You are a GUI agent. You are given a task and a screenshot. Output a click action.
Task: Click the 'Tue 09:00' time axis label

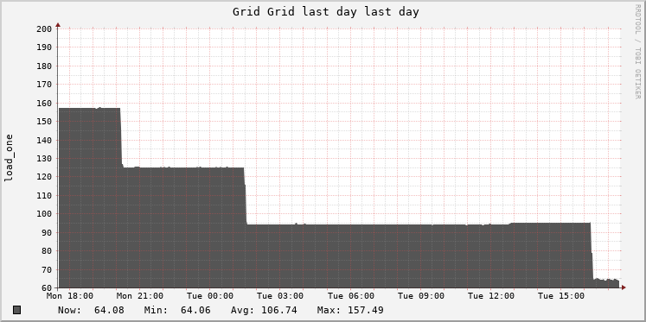click(x=420, y=296)
